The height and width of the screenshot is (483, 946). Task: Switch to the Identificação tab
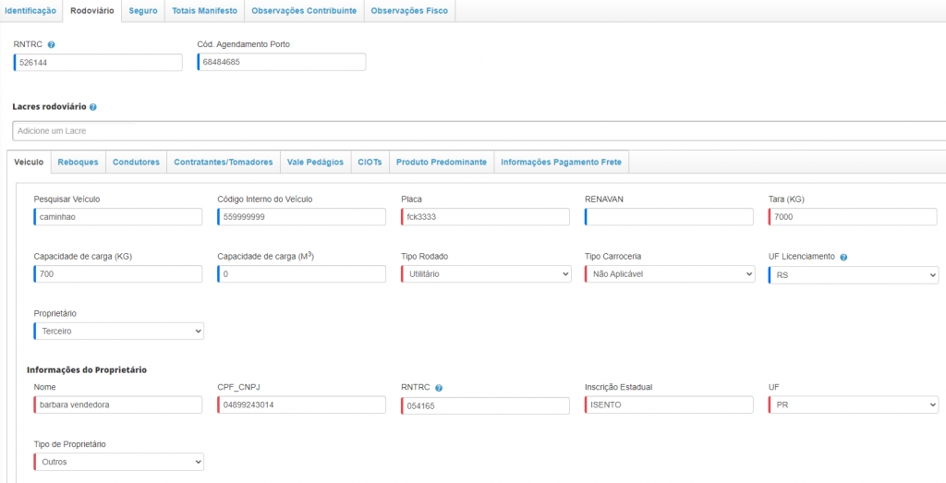[x=30, y=11]
